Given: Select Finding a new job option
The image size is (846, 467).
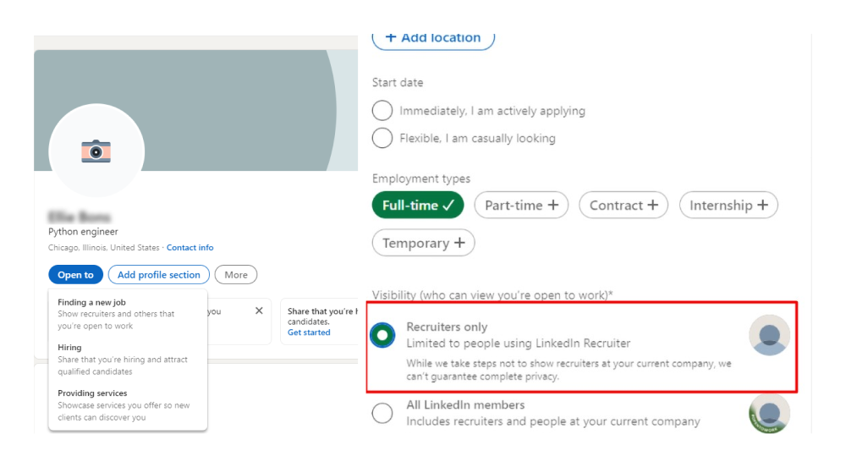Looking at the screenshot, I should tap(91, 302).
